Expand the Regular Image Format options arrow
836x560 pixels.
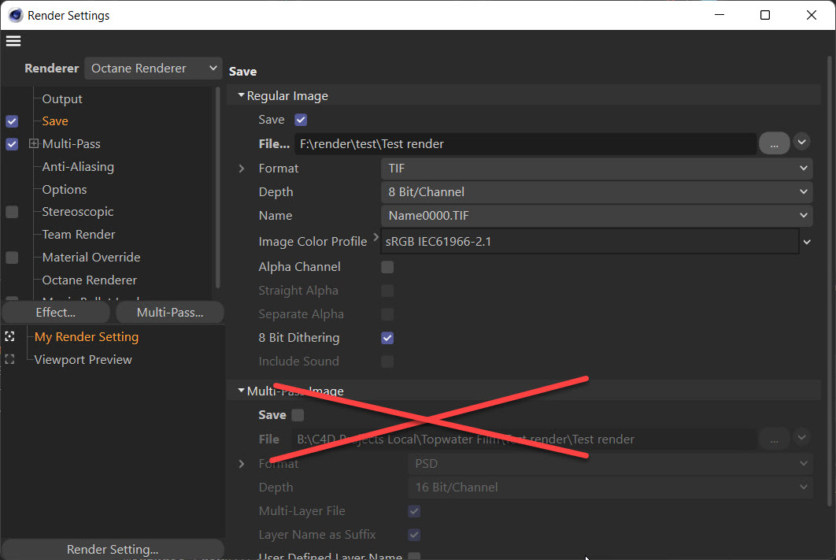[x=242, y=169]
